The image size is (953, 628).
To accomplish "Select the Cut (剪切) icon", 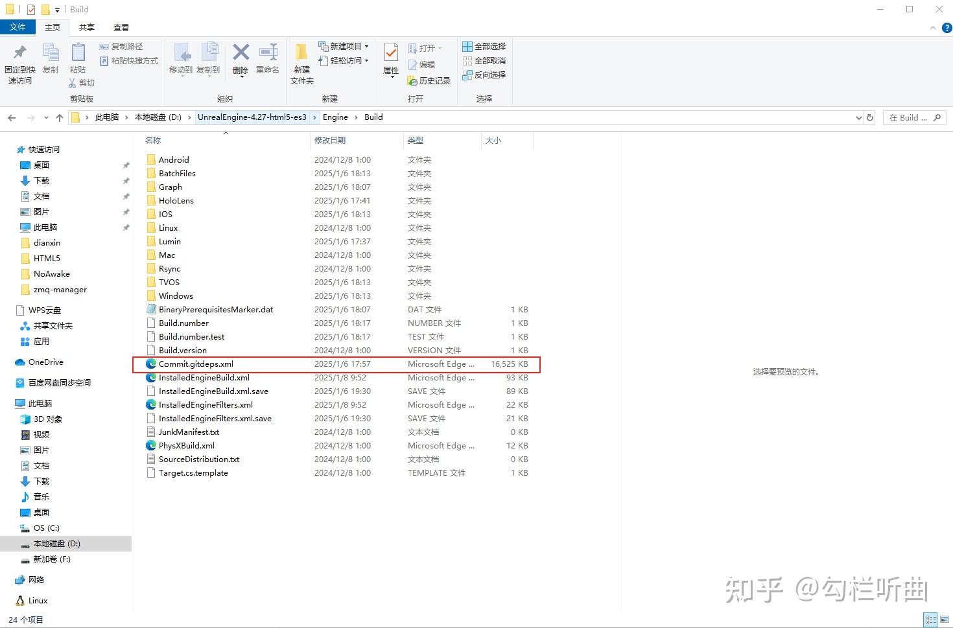I will (82, 83).
